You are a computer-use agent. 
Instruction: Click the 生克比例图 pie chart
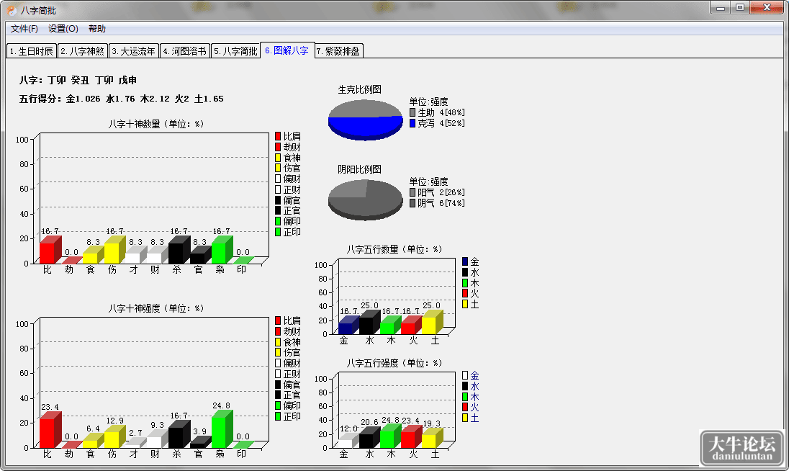click(366, 120)
